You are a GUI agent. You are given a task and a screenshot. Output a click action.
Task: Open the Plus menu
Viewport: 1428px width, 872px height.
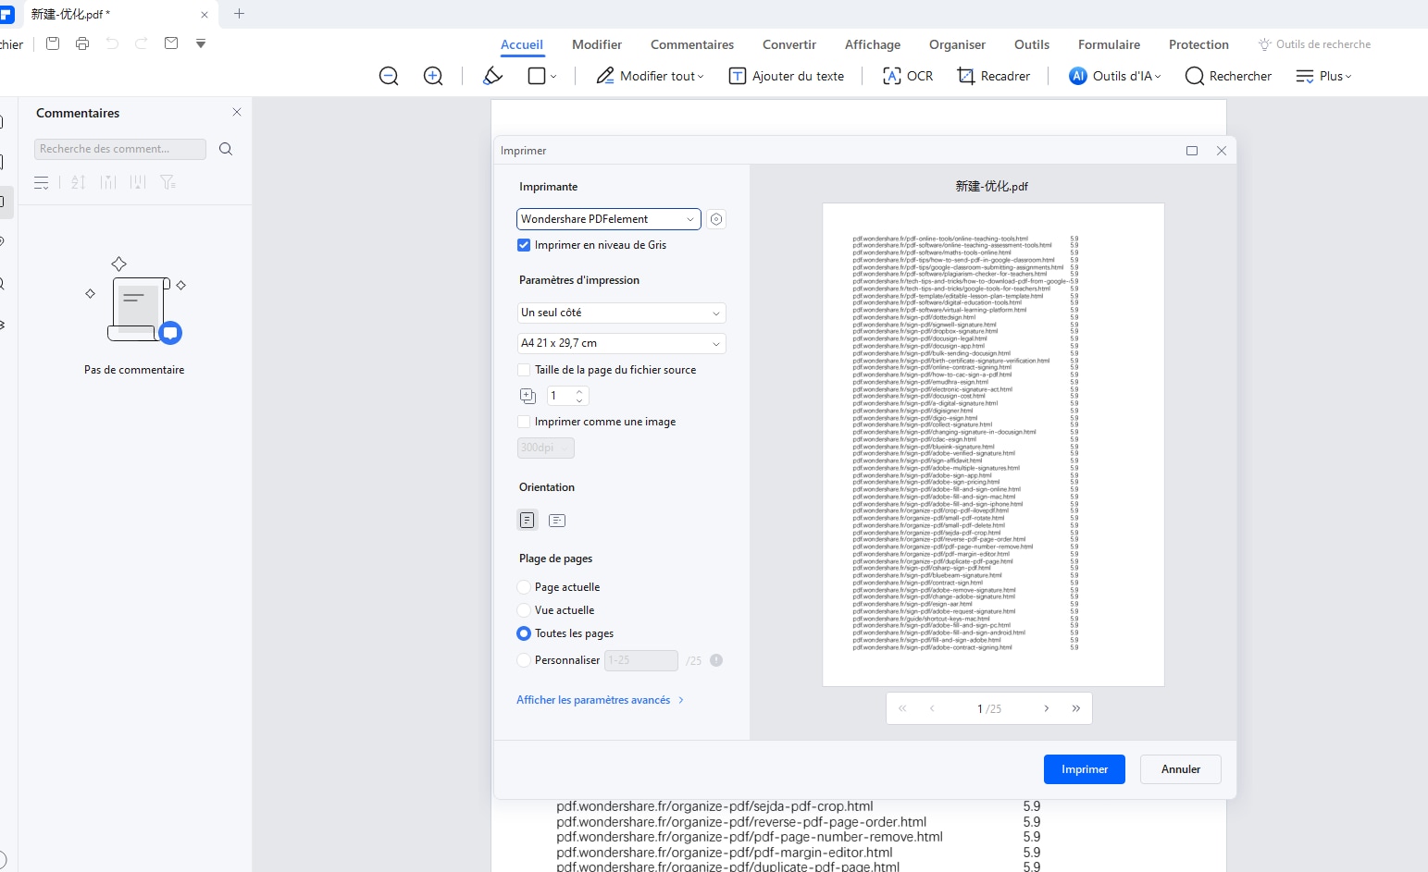click(1323, 76)
